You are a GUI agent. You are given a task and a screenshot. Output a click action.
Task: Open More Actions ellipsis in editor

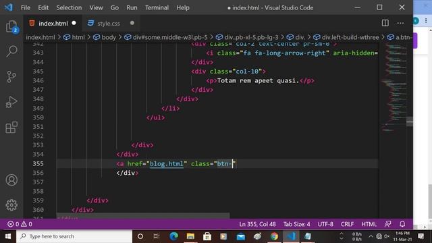point(400,23)
